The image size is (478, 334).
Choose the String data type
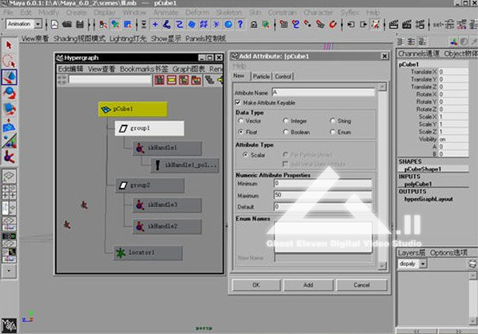click(x=333, y=121)
